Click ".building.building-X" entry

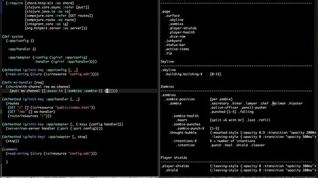click(x=183, y=74)
